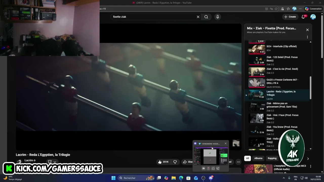Screen dimensions: 324x182
Task: Start voice search with microphone icon
Action: [x=217, y=17]
